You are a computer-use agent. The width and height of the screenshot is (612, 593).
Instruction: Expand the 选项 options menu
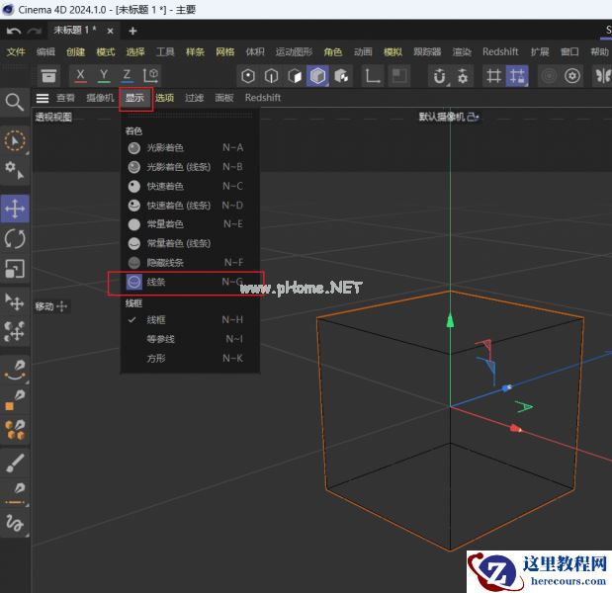[x=164, y=98]
